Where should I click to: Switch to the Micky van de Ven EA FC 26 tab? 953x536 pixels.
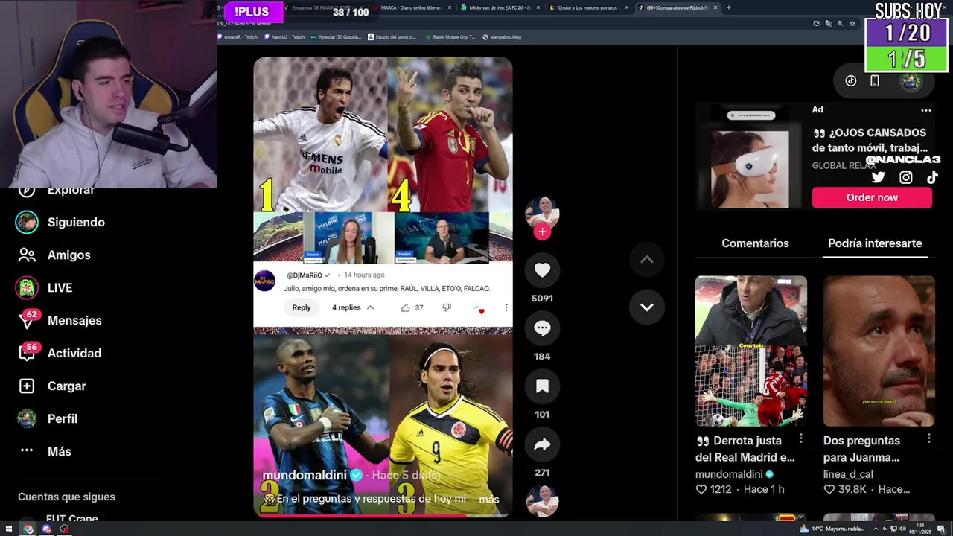tap(498, 7)
